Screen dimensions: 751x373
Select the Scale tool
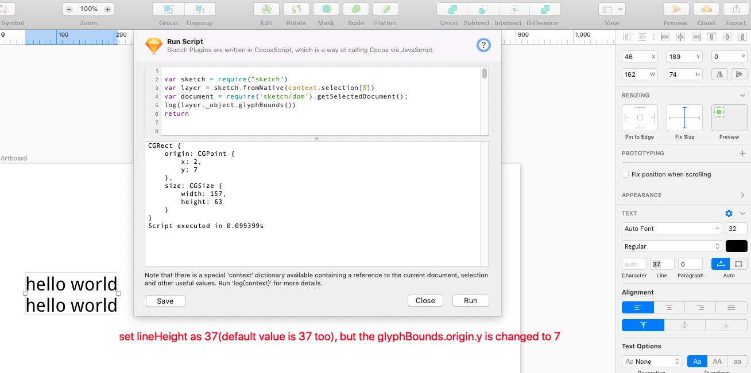[356, 9]
